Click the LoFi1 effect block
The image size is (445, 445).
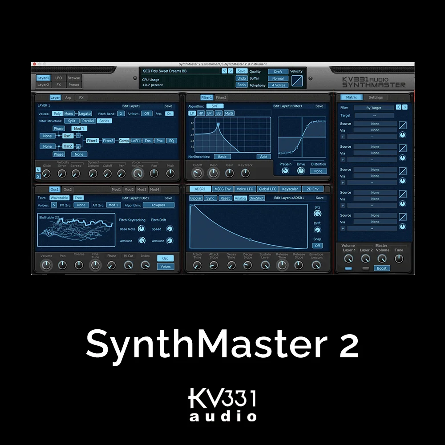137,140
